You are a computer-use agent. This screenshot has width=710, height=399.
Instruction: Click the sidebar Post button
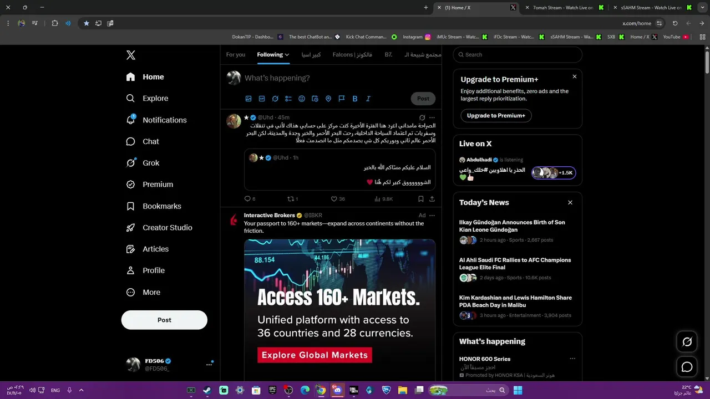tap(164, 320)
